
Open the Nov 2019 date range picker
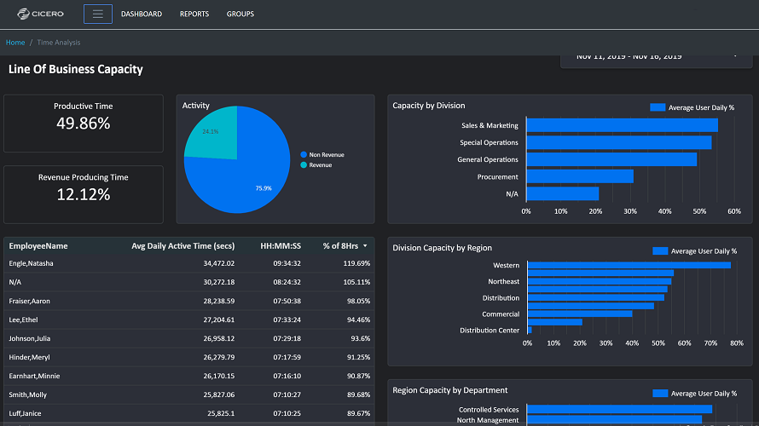[656, 58]
